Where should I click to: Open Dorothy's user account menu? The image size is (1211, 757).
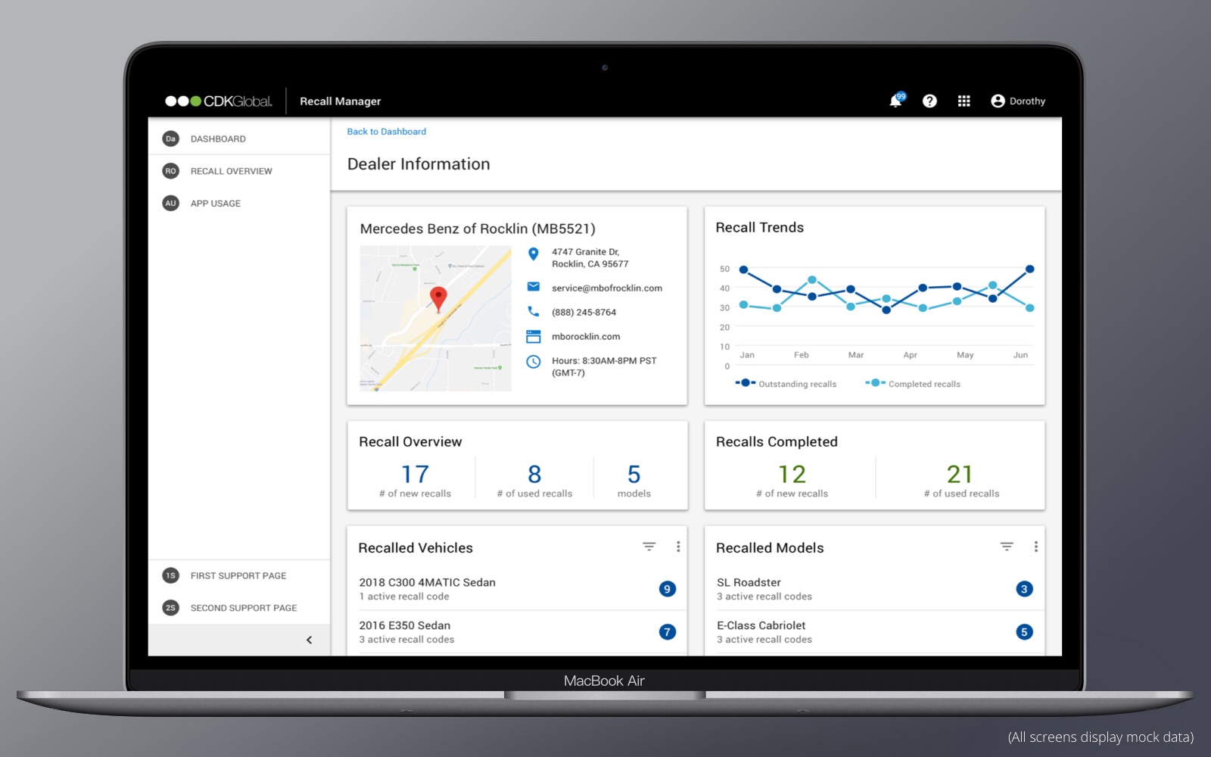(1018, 101)
